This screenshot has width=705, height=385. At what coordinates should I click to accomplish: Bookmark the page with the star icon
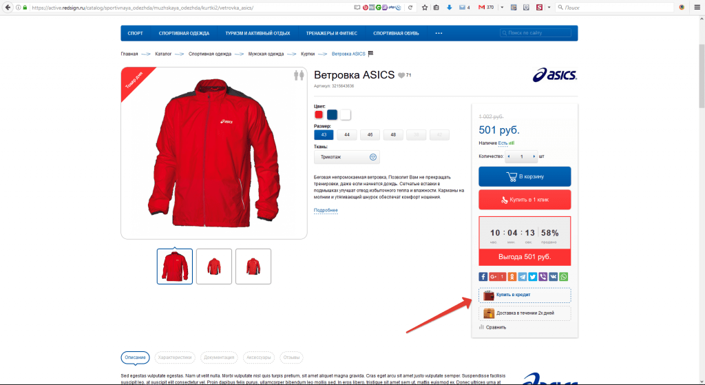coord(424,7)
